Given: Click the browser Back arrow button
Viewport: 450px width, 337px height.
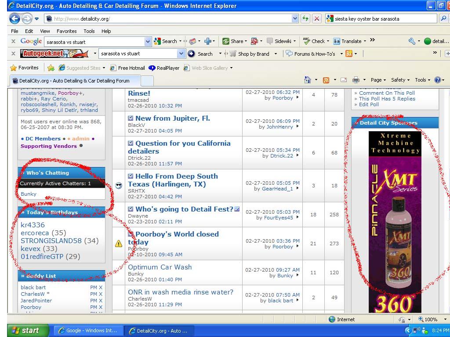Looking at the screenshot, I should pos(15,19).
